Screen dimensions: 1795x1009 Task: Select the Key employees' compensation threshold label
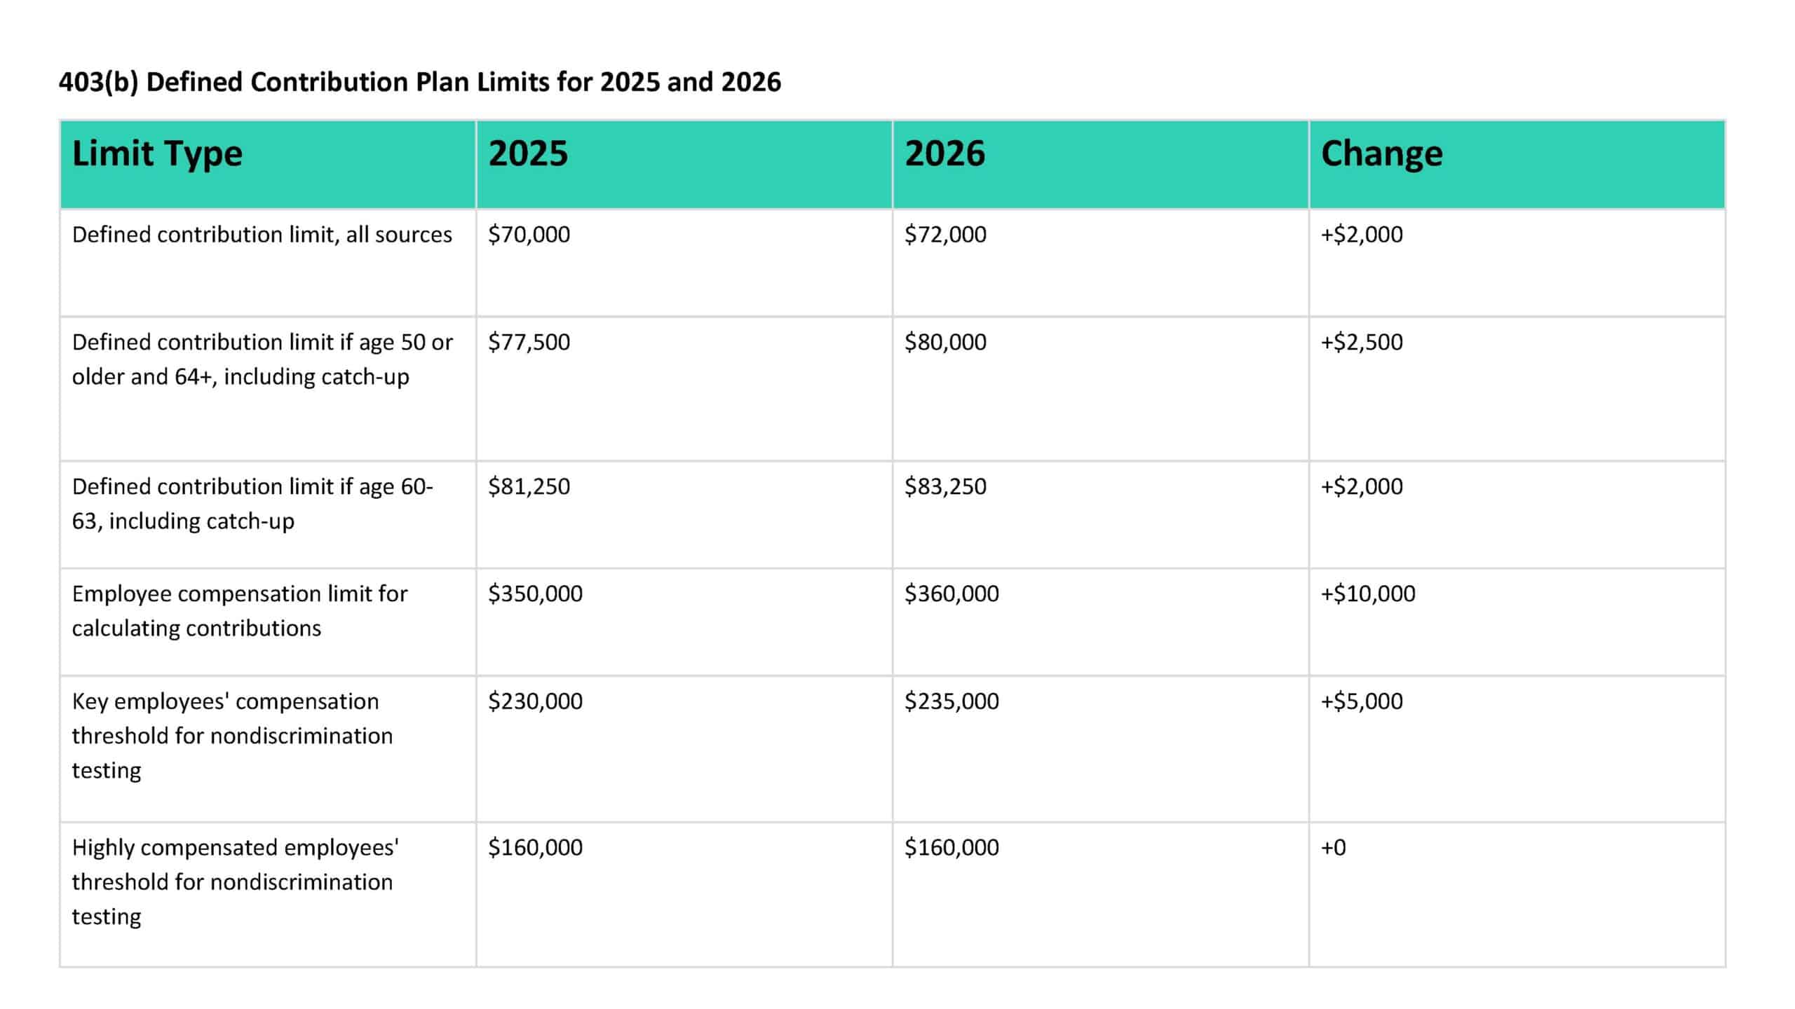point(232,736)
